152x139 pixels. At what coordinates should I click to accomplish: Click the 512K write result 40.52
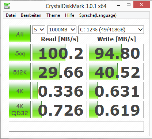coord(116,72)
